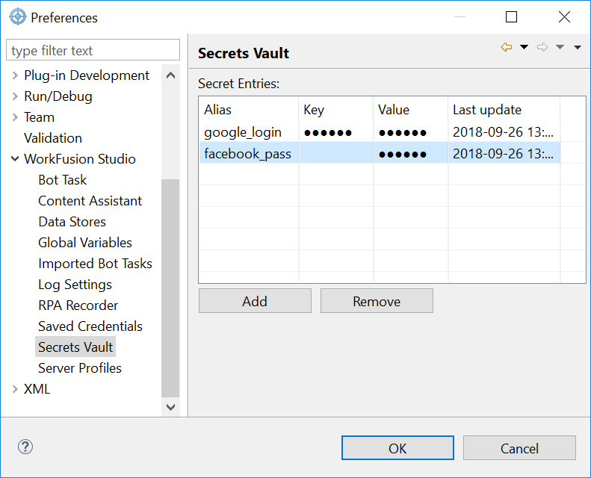Open the purple view menu dropdown
Screen dimensions: 591x478
tap(578, 47)
